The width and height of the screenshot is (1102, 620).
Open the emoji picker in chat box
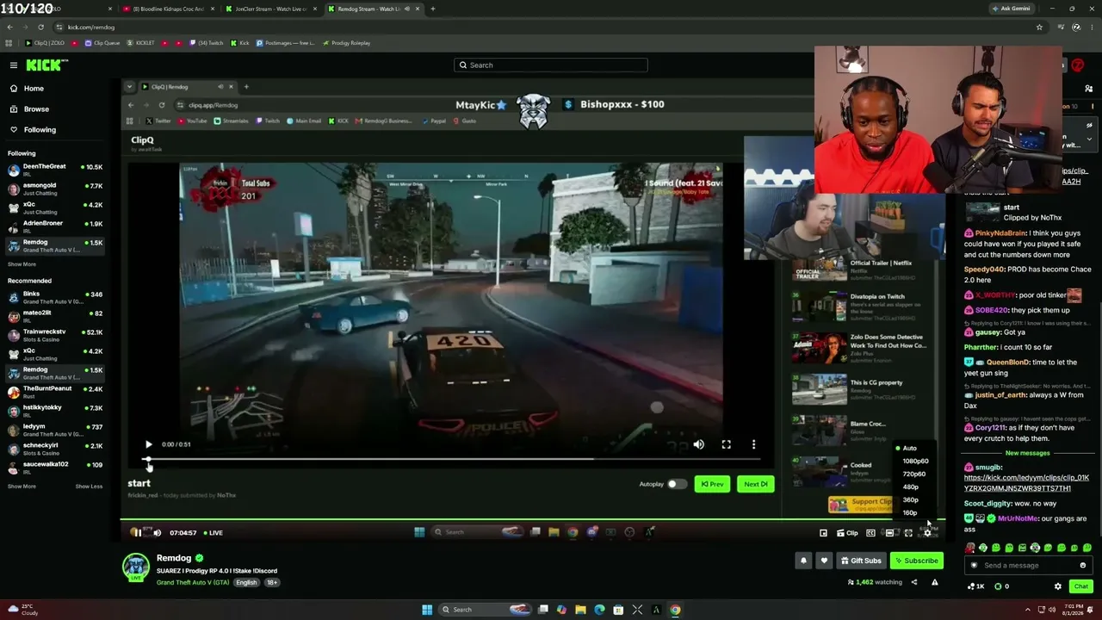tap(1083, 566)
